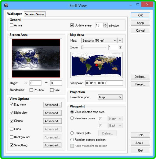The height and width of the screenshot is (159, 156).
Task: Check Randomize Position option
Action: pyautogui.click(x=31, y=90)
